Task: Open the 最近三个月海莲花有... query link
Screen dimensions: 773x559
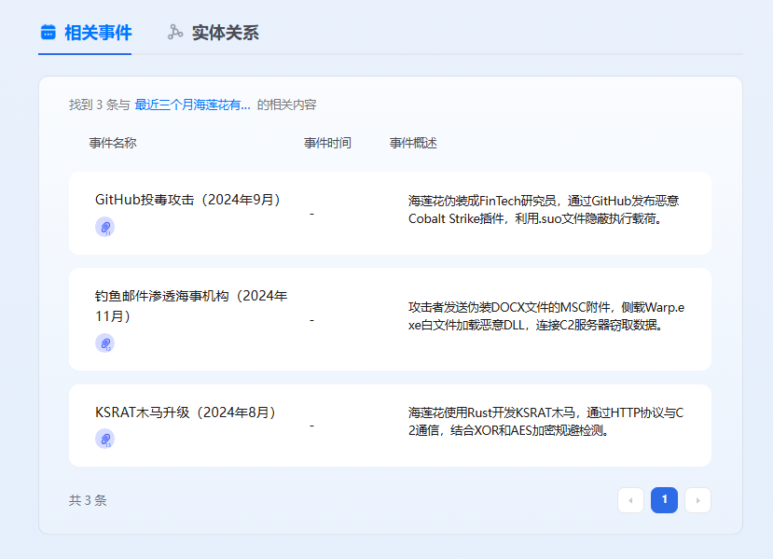Action: coord(193,105)
